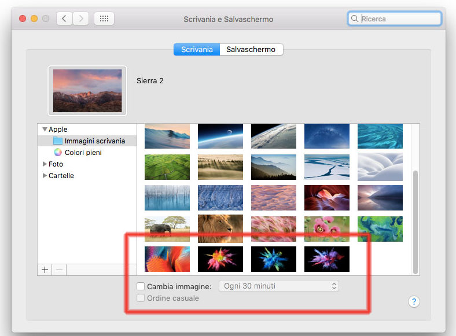The height and width of the screenshot is (336, 456).
Task: Choose the pink windblown grass wallpaper
Action: 274,229
